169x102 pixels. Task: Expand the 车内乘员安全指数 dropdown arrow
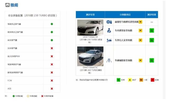tap(140, 31)
